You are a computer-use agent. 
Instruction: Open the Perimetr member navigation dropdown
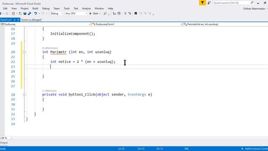pyautogui.click(x=225, y=24)
